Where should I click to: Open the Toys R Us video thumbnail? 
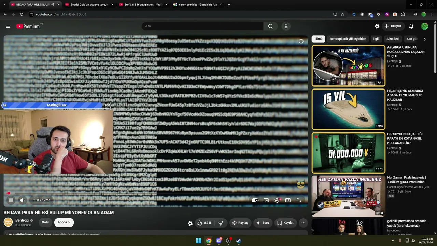pos(349,66)
